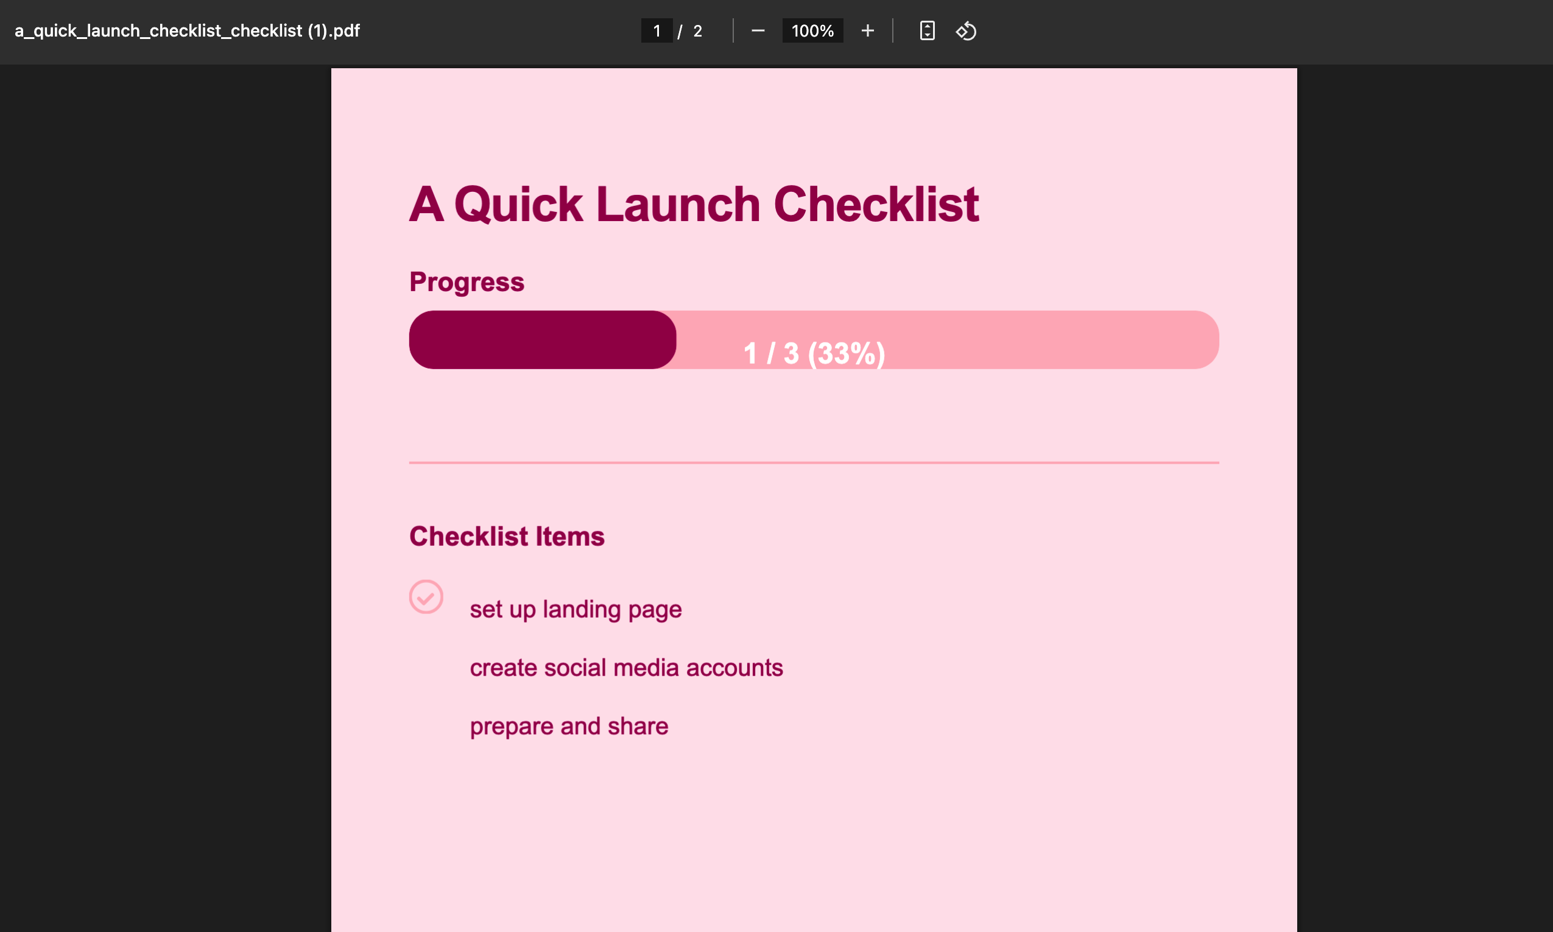Screen dimensions: 1553x932
Task: Click the total page count '2'
Action: tap(697, 31)
